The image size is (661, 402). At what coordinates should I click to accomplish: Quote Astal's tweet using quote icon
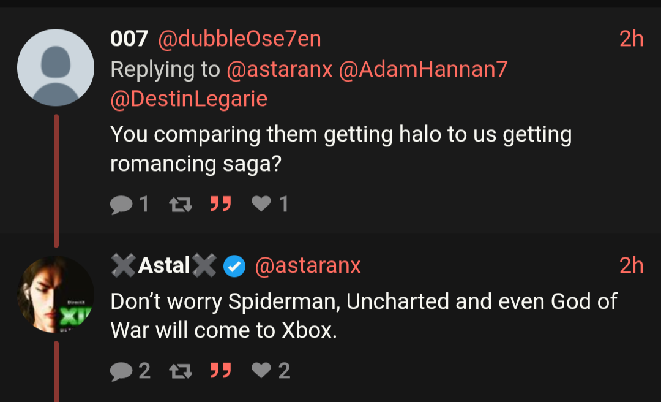220,370
